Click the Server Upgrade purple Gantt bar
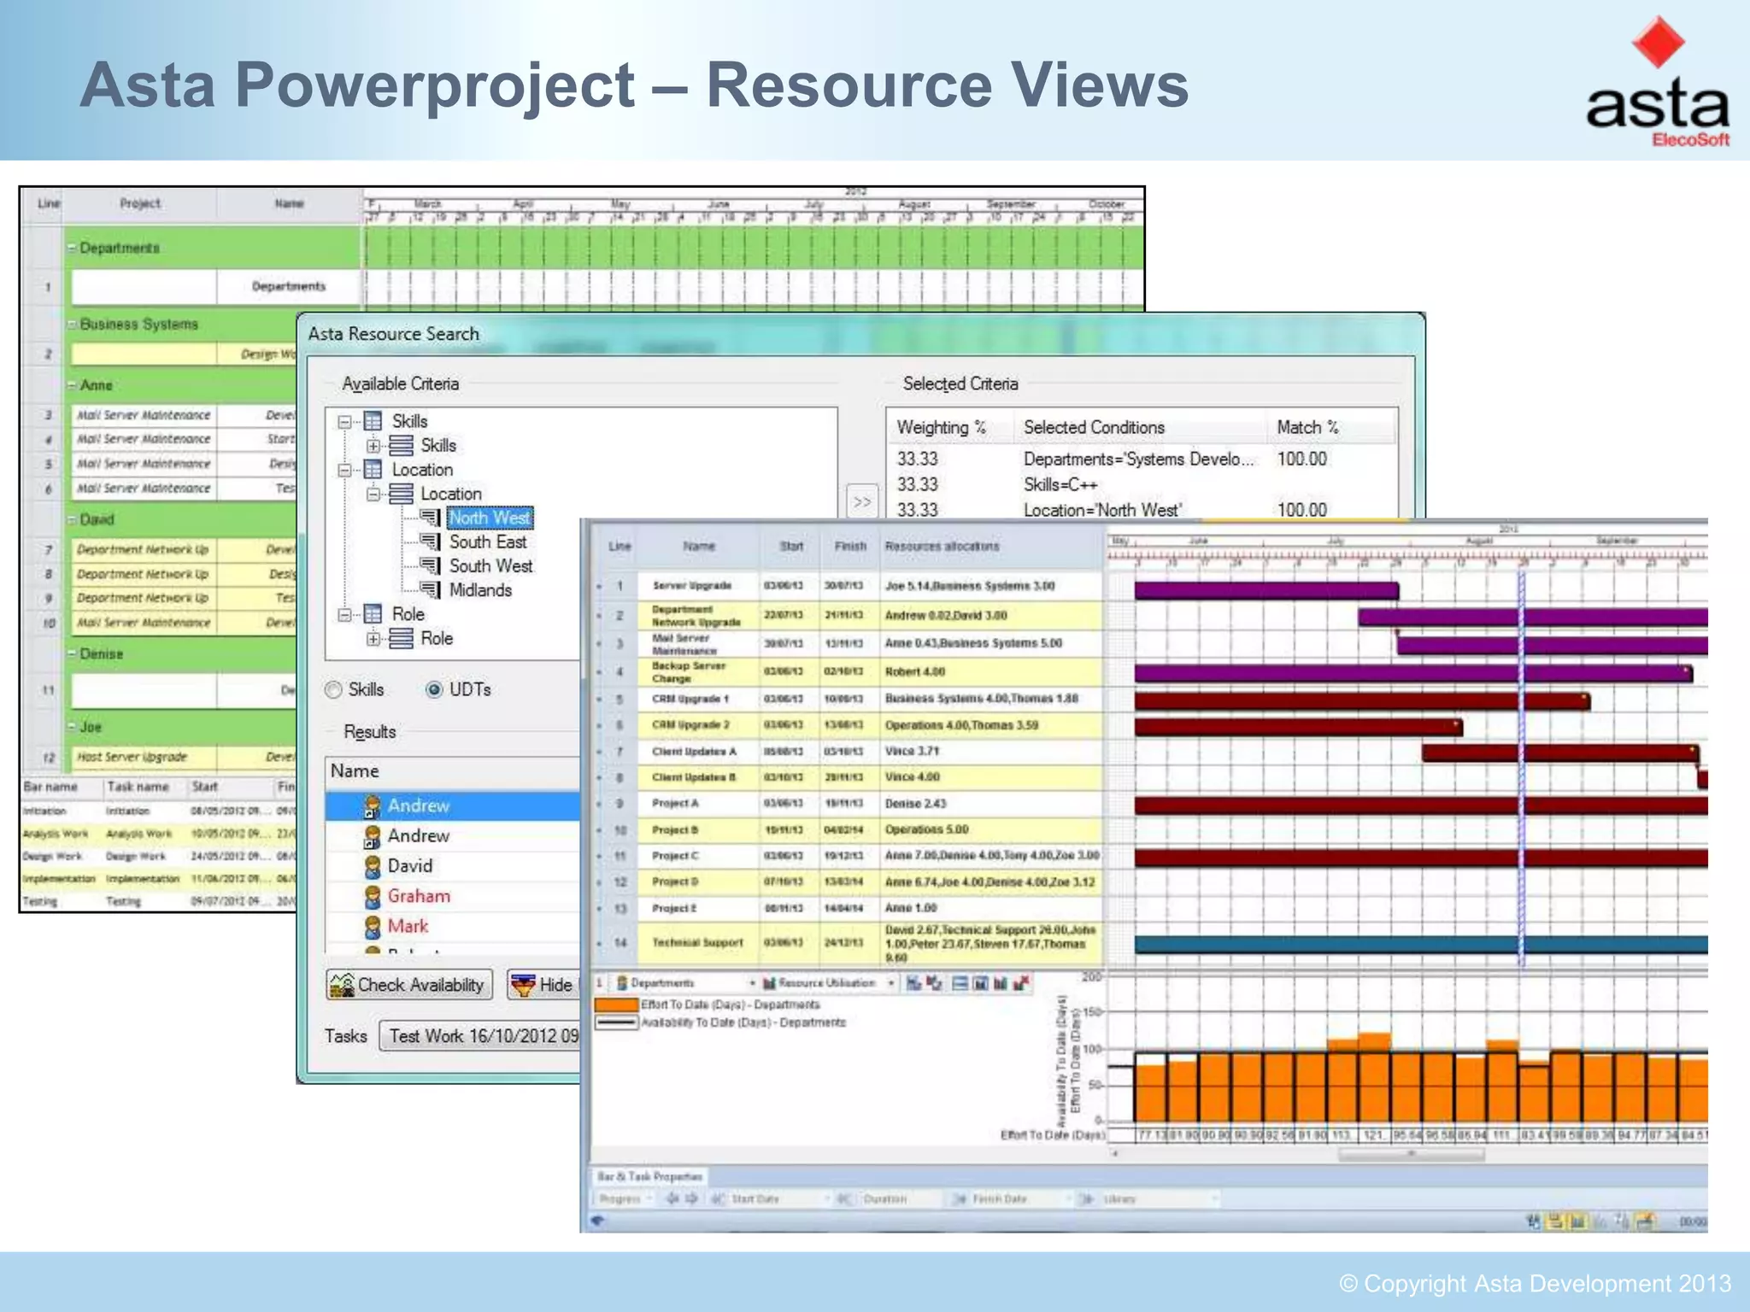Image resolution: width=1750 pixels, height=1312 pixels. tap(1266, 590)
